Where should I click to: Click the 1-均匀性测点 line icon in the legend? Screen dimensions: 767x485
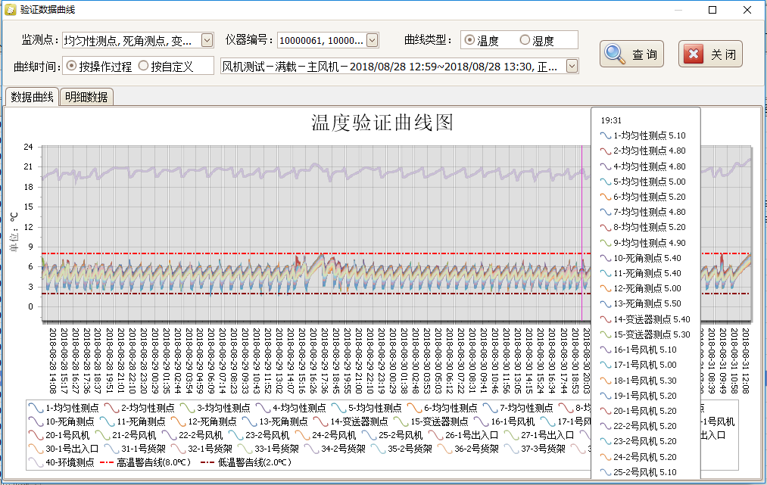(x=36, y=408)
